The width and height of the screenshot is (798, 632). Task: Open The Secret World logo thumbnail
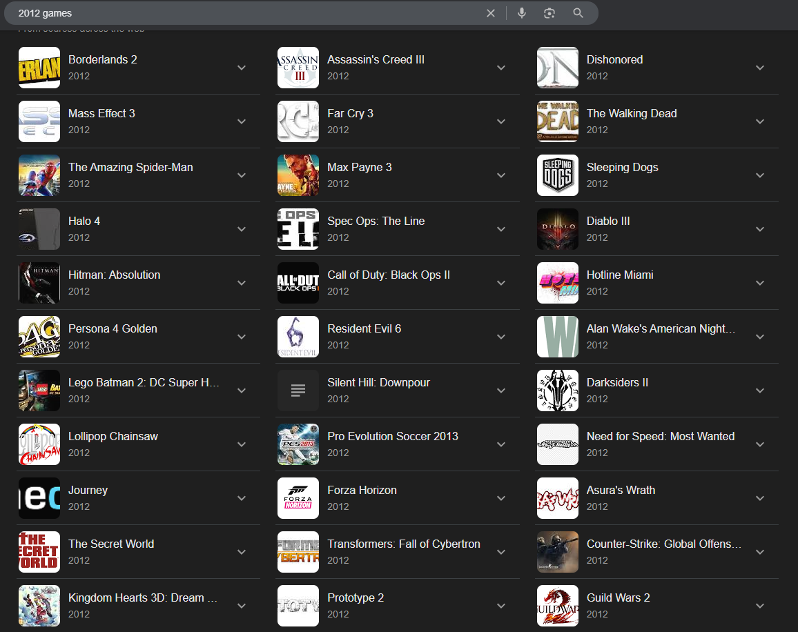(39, 552)
